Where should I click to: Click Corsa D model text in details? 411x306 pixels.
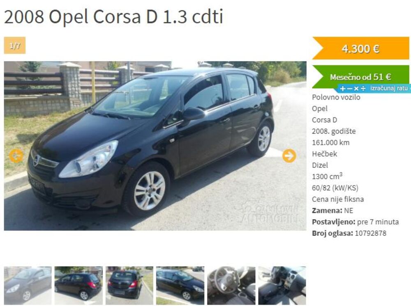[x=325, y=120]
